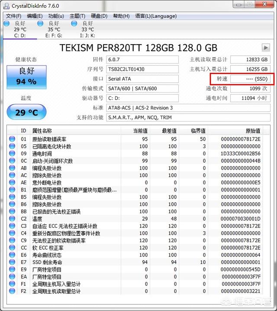Image resolution: width=277 pixels, height=311 pixels.
Task: Click the status orb for attribute C9
Action: (12, 240)
